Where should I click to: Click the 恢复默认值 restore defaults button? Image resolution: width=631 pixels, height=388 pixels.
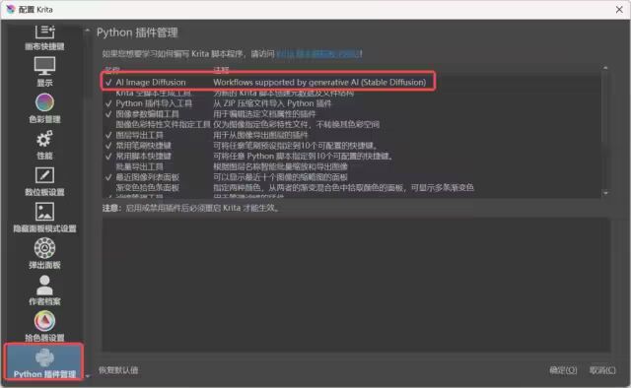click(x=118, y=370)
